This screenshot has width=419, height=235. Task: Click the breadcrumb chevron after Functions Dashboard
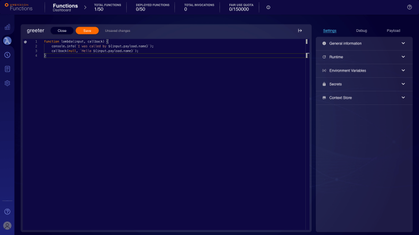(x=85, y=7)
